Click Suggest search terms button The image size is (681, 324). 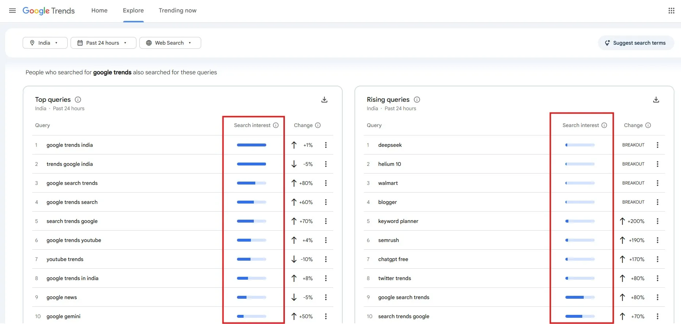point(636,43)
